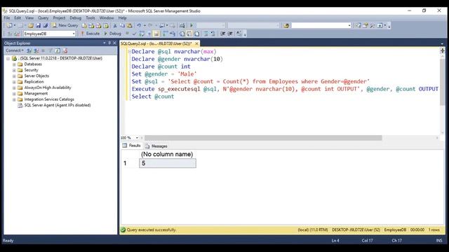The image size is (449, 252).
Task: Click the Copy icon in the standard toolbar
Action: click(122, 25)
